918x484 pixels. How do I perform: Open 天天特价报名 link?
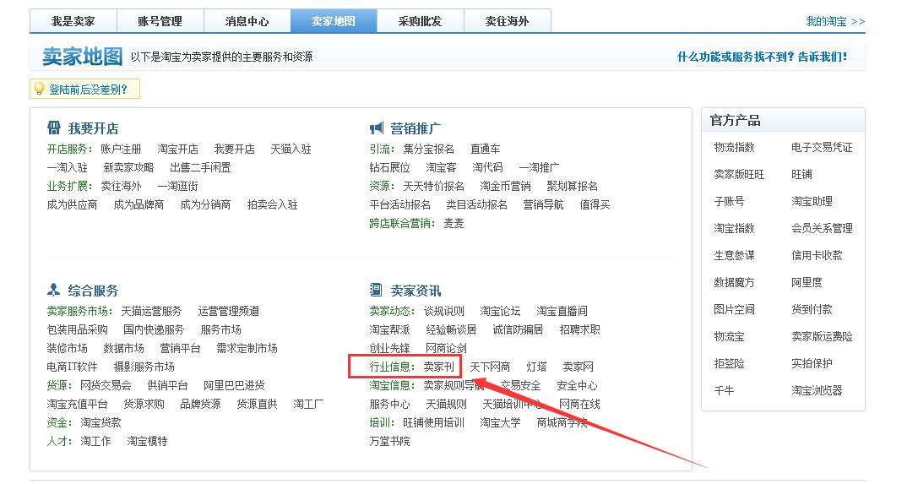[x=433, y=186]
